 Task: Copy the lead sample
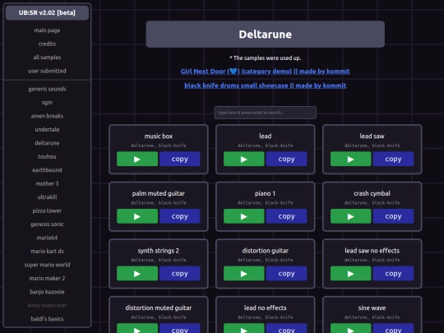coord(286,159)
